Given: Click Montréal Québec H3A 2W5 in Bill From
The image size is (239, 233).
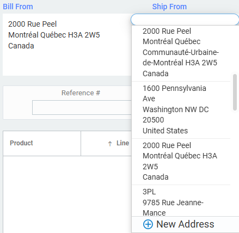Looking at the screenshot, I should (54, 35).
